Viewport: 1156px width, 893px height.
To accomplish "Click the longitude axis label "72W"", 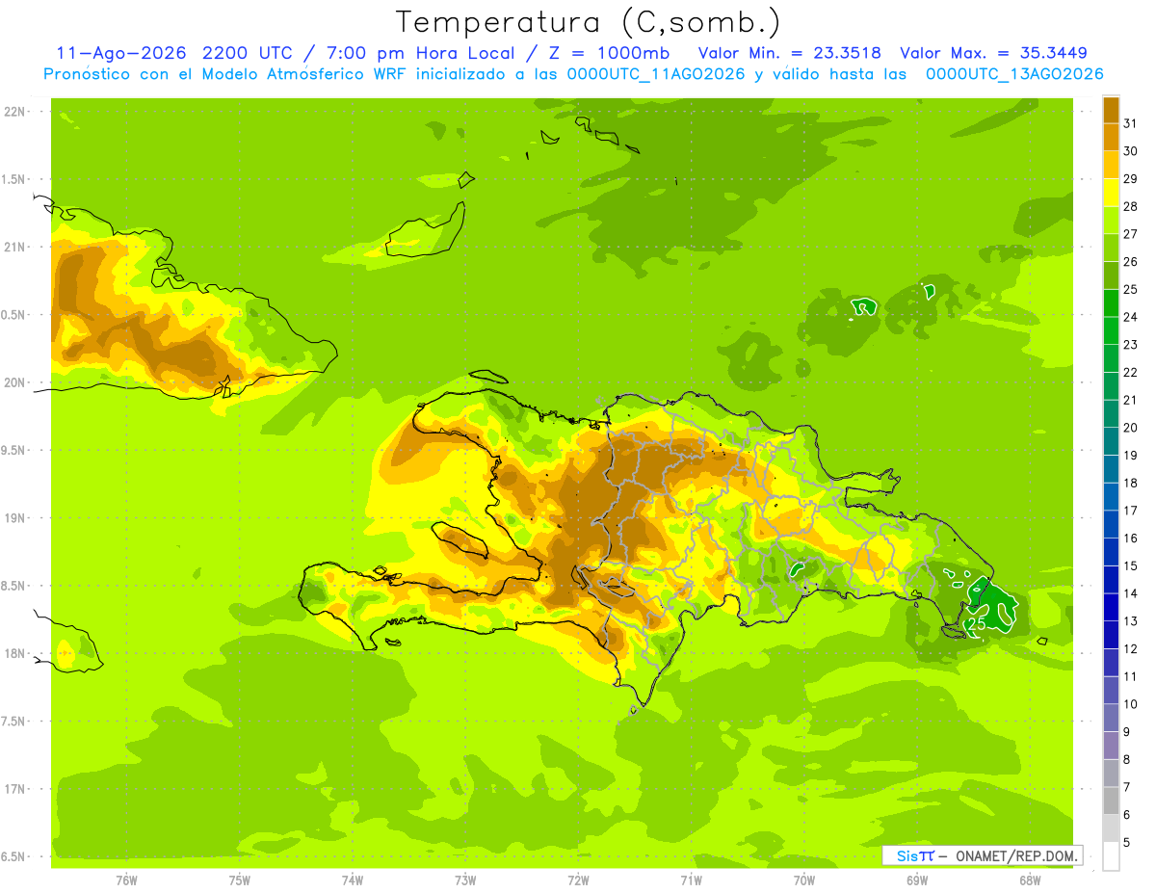I will [x=578, y=880].
